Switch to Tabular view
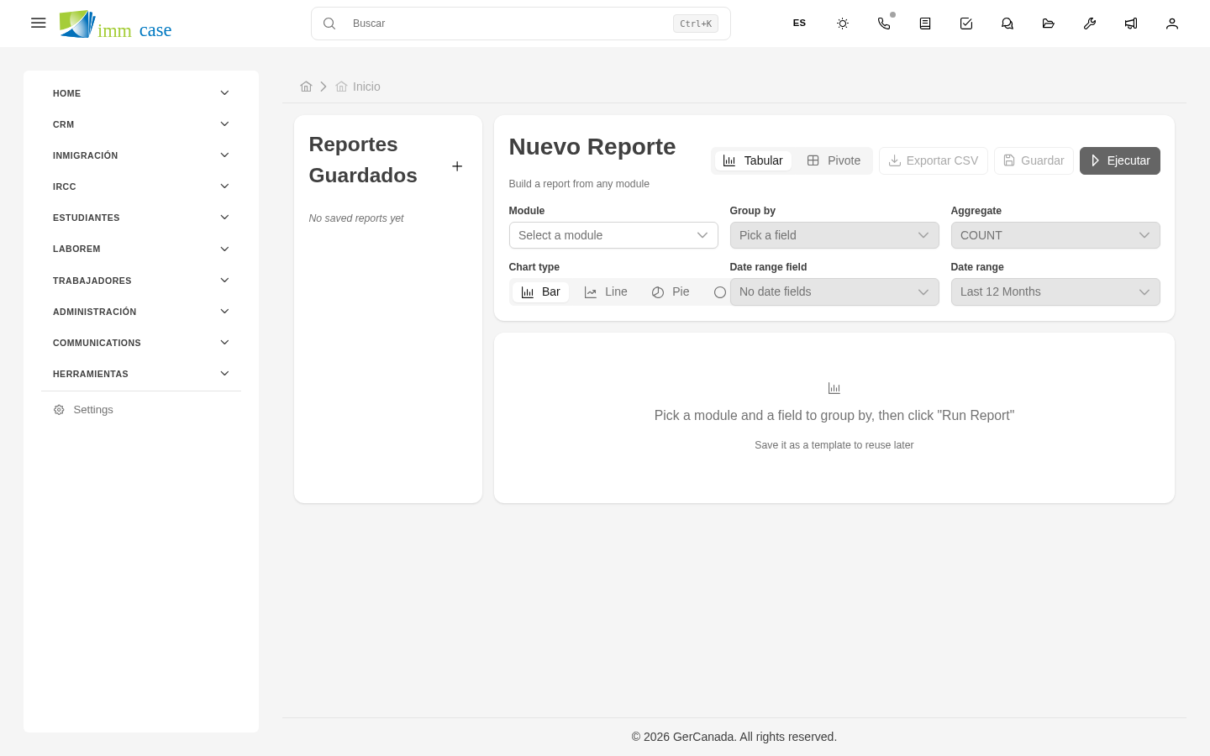The height and width of the screenshot is (756, 1210). (x=753, y=160)
